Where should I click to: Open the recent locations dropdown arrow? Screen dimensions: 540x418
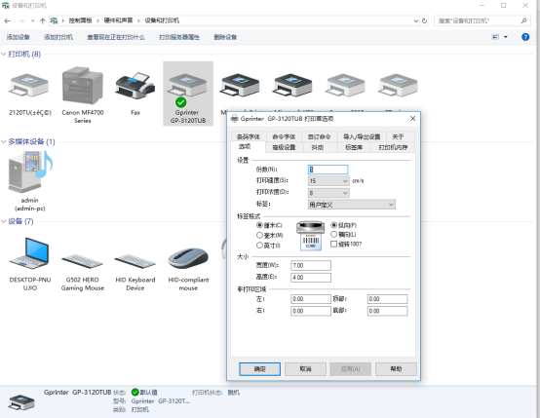(32, 21)
